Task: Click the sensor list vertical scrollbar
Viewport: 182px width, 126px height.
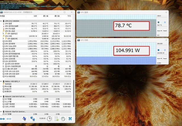Action: coord(74,94)
